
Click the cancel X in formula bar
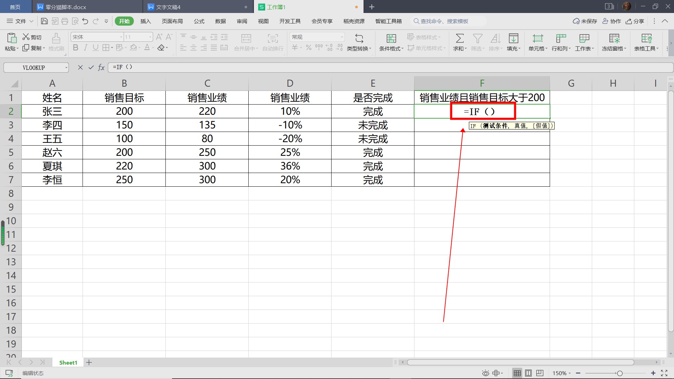80,67
